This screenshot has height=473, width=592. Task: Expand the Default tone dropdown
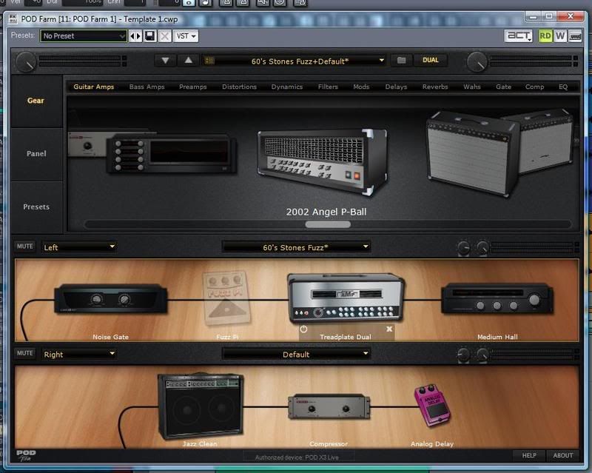point(297,355)
